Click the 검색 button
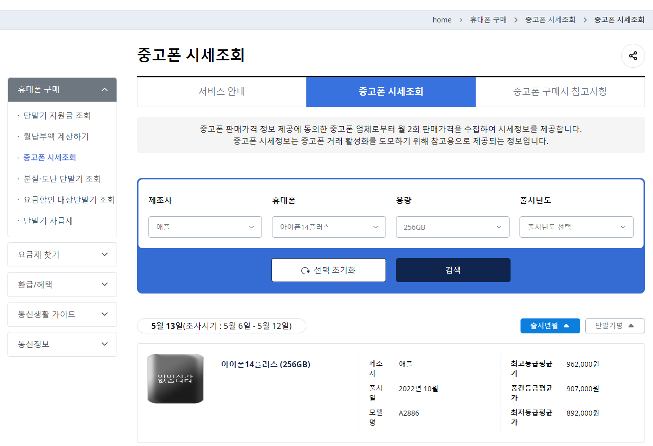653x446 pixels. tap(453, 270)
